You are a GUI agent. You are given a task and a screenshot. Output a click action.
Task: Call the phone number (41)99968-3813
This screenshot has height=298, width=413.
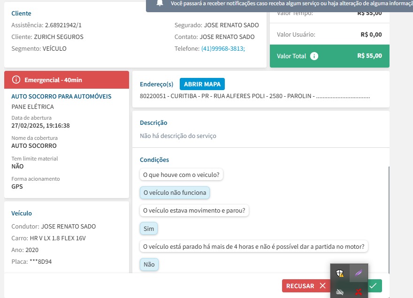point(223,48)
